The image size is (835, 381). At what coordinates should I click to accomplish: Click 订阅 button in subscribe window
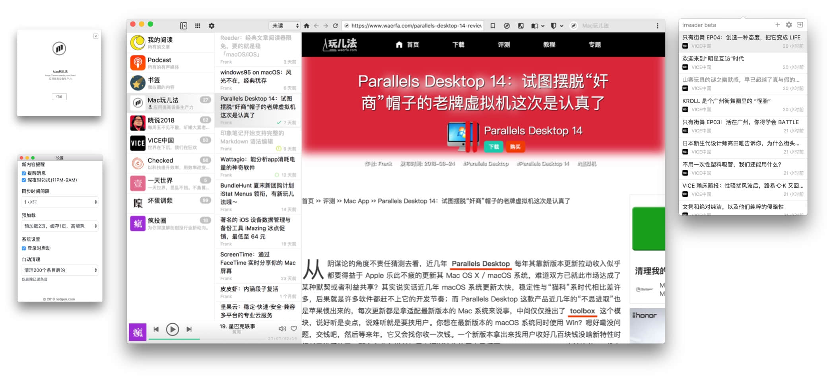point(59,97)
